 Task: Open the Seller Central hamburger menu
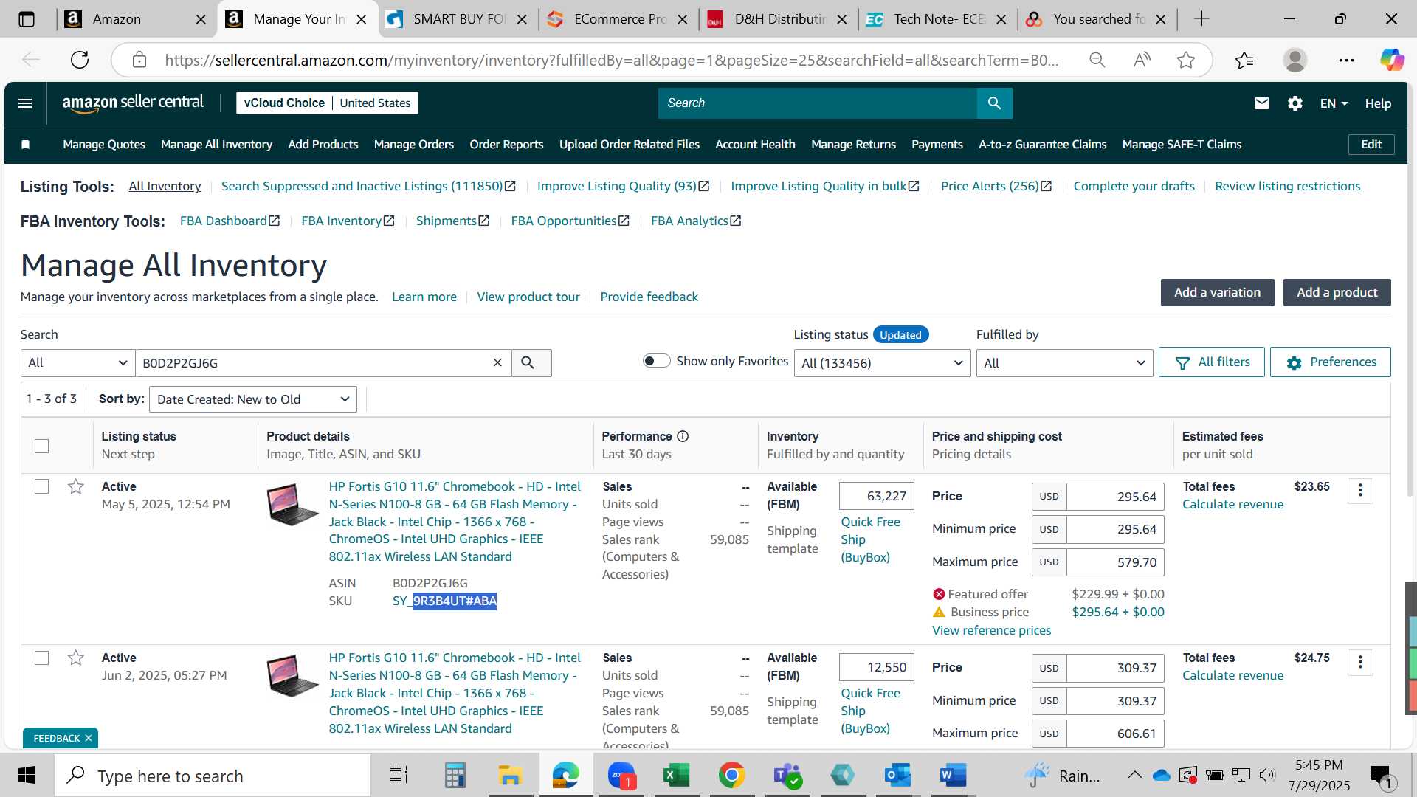coord(25,103)
